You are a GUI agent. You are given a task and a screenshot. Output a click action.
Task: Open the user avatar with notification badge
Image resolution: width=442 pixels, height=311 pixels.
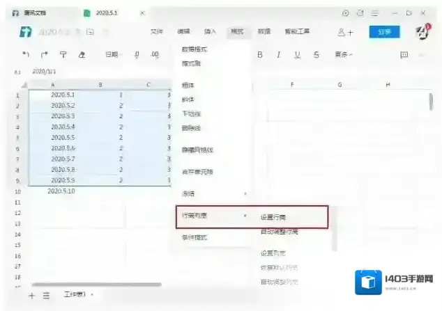tap(423, 31)
